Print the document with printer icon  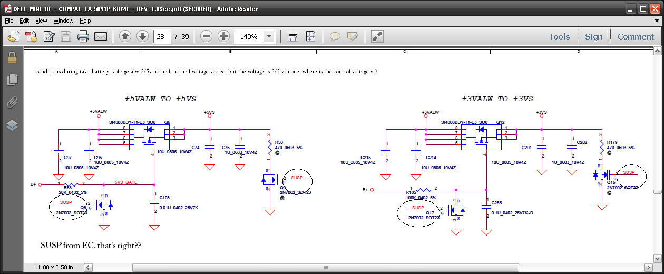[x=83, y=36]
